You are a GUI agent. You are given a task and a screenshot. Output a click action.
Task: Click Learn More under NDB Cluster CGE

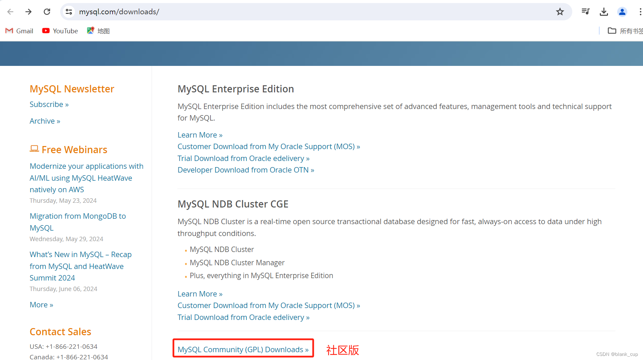[200, 294]
